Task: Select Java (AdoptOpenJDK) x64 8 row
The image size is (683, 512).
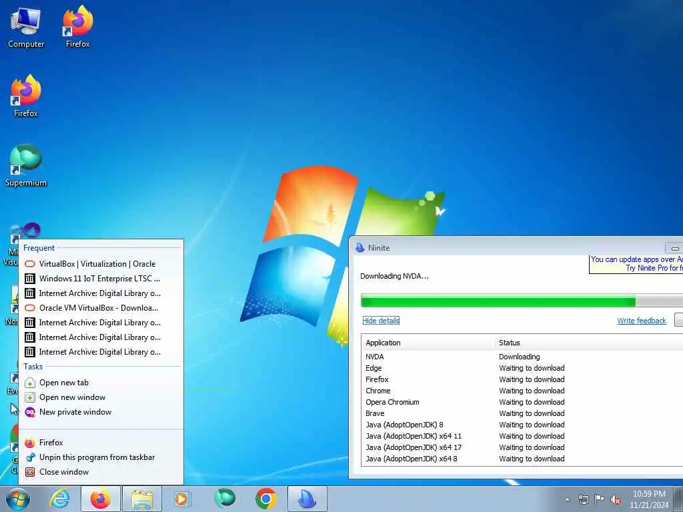Action: click(522, 459)
